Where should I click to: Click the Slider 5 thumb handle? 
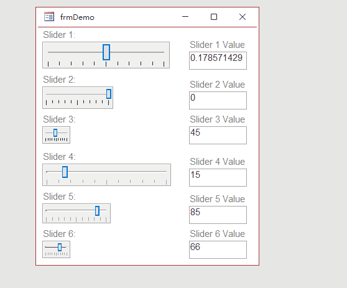97,211
